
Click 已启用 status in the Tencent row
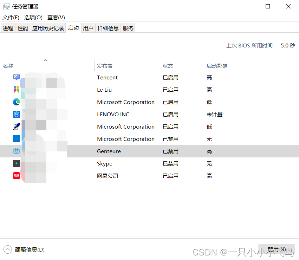point(170,77)
